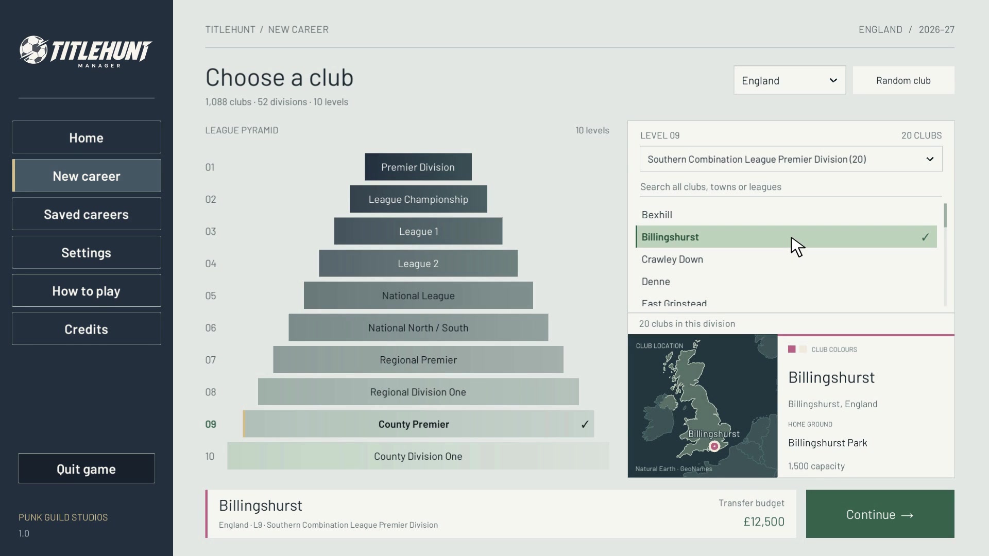
Task: Select League 1 in the pyramid
Action: [418, 231]
